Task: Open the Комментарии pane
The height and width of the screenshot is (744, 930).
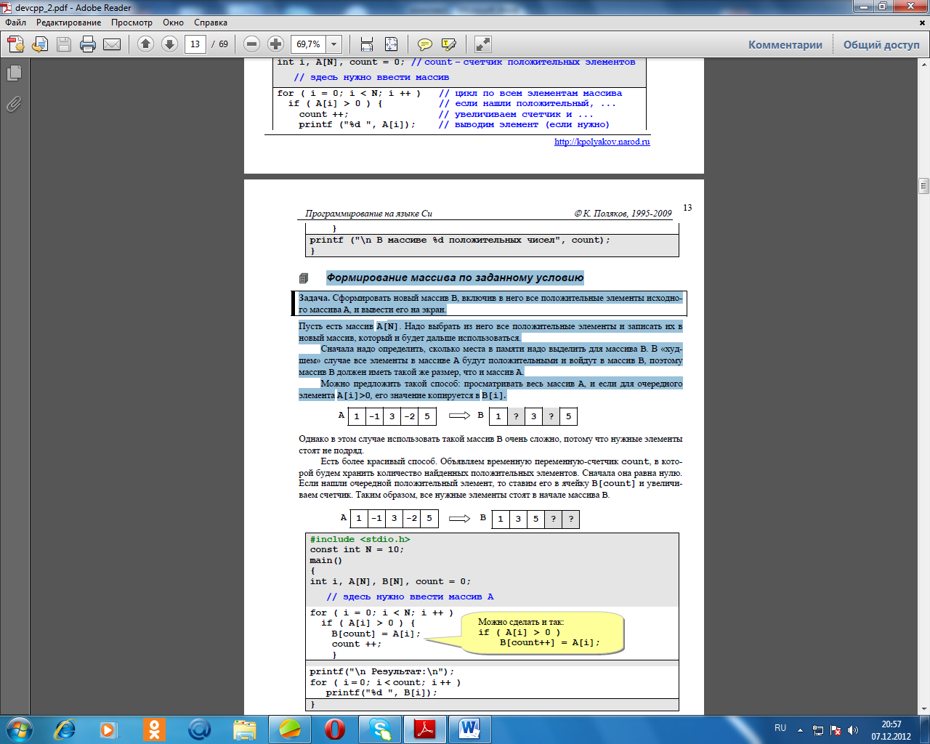Action: 785,45
